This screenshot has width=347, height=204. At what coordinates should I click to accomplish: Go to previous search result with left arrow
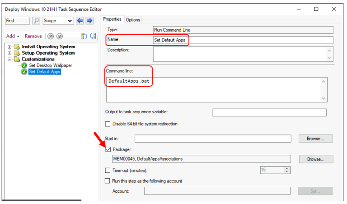(80, 21)
